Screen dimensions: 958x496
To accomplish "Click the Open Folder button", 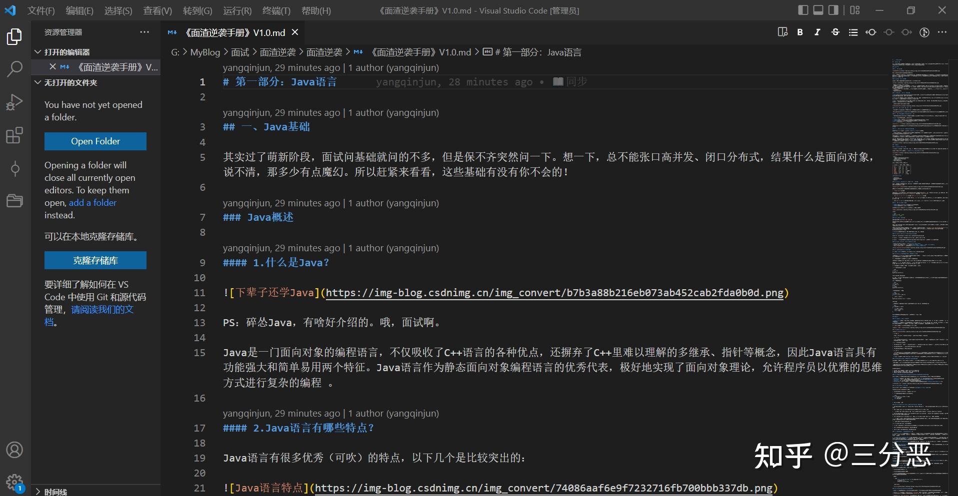I will (x=95, y=141).
